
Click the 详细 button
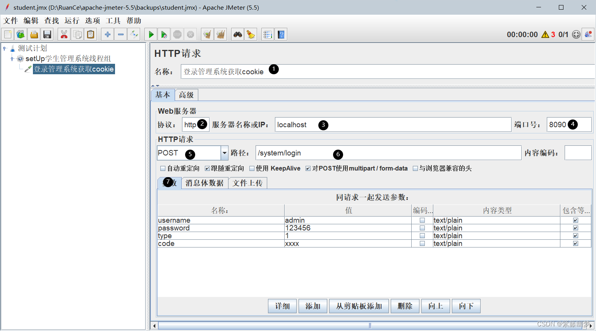click(x=282, y=306)
